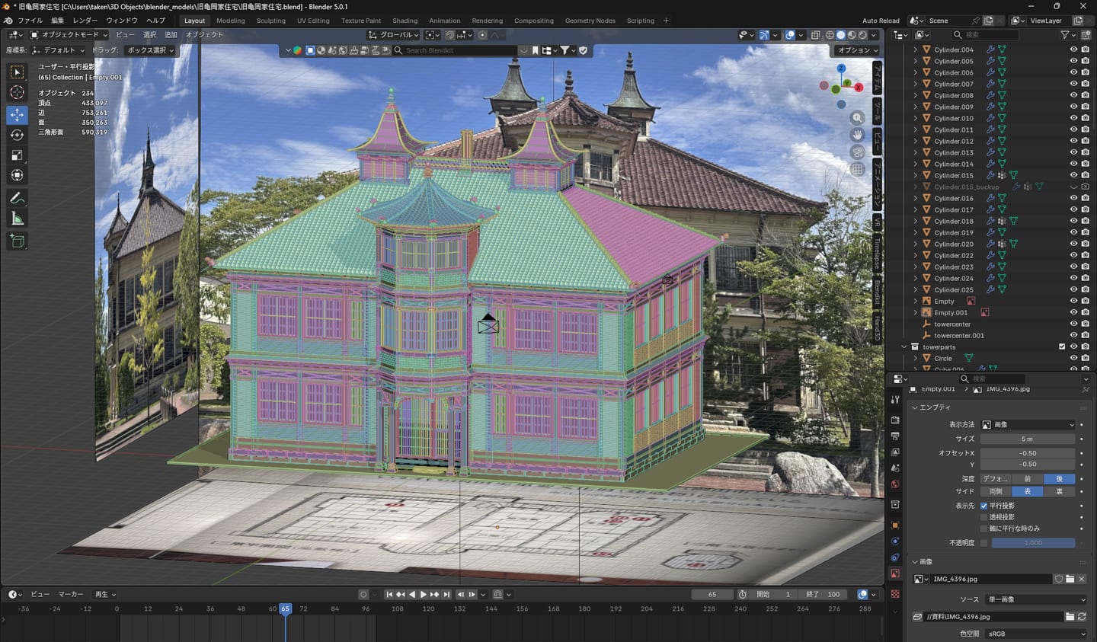Uncheck the 平行投影 checkbox
This screenshot has height=642, width=1097.
pos(984,506)
